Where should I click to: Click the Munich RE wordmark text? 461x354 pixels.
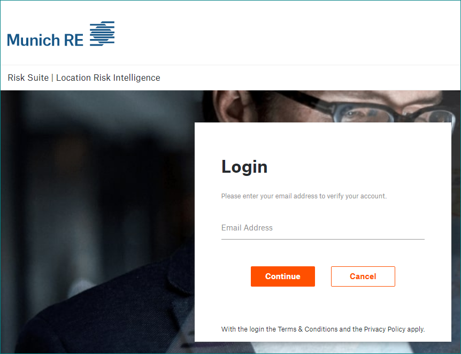(x=45, y=40)
